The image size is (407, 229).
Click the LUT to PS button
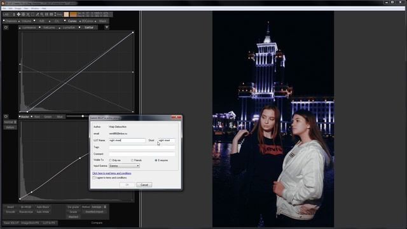tap(49, 223)
